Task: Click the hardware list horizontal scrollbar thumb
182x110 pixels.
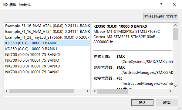Action: click(42, 91)
